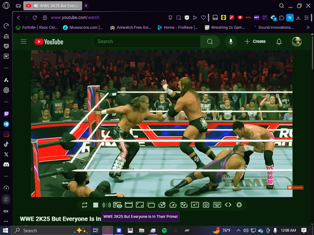Open YouTube notifications bell
Viewport: 314px width, 235px height.
point(279,41)
